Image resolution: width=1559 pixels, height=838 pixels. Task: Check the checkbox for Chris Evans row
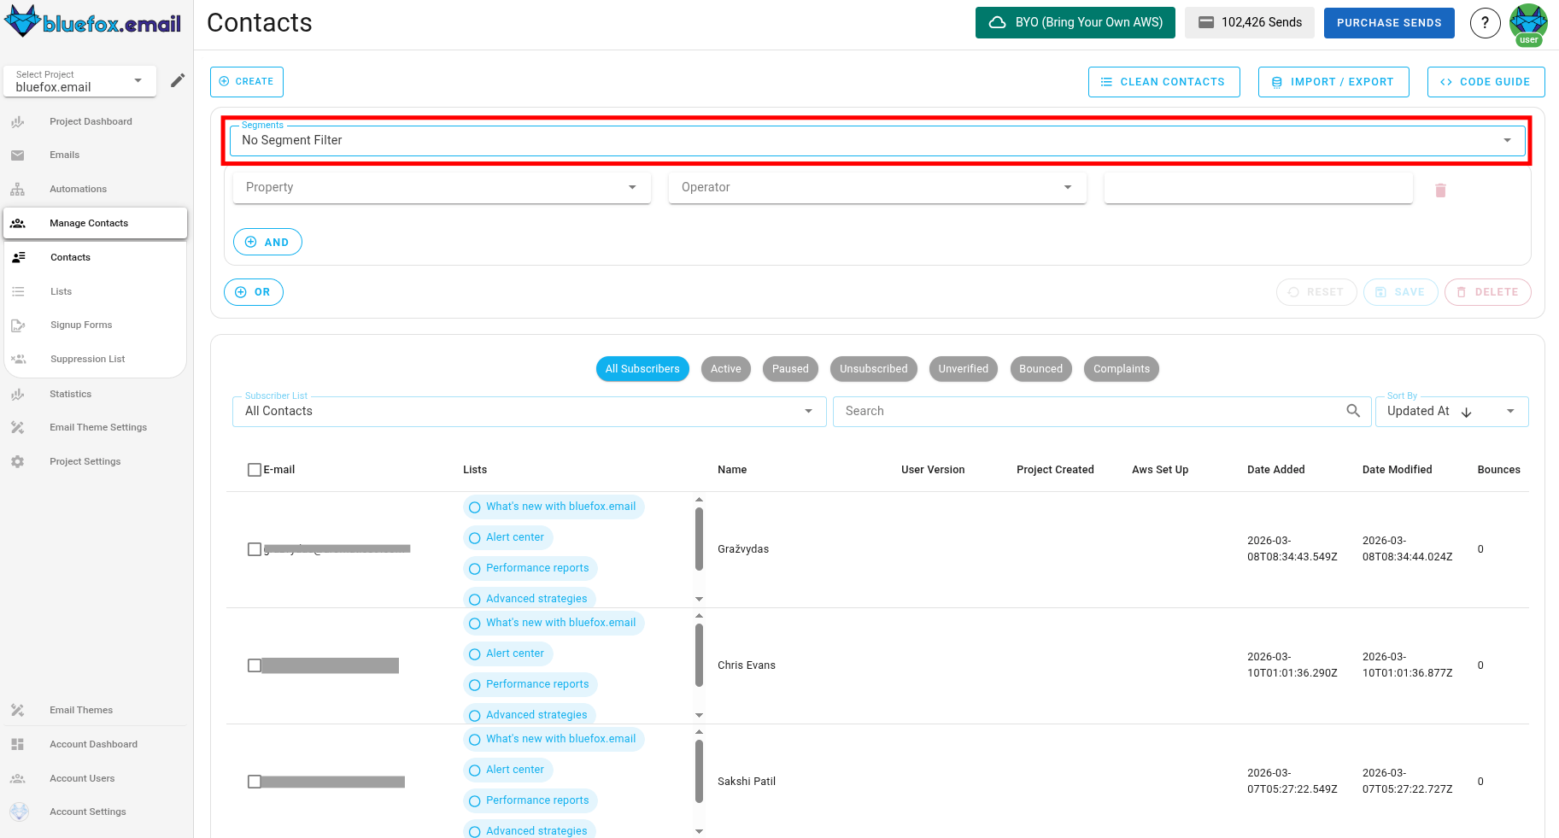pos(254,665)
